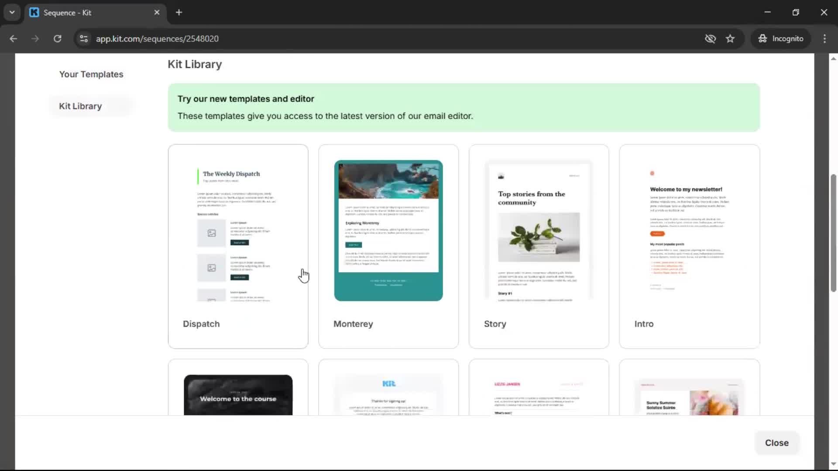Open the Incognito profile indicator
This screenshot has width=838, height=471.
coord(781,38)
